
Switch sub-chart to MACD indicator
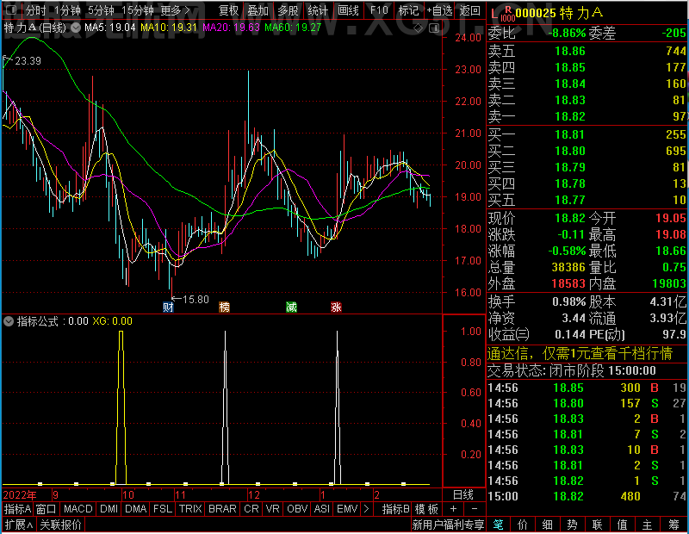78,509
